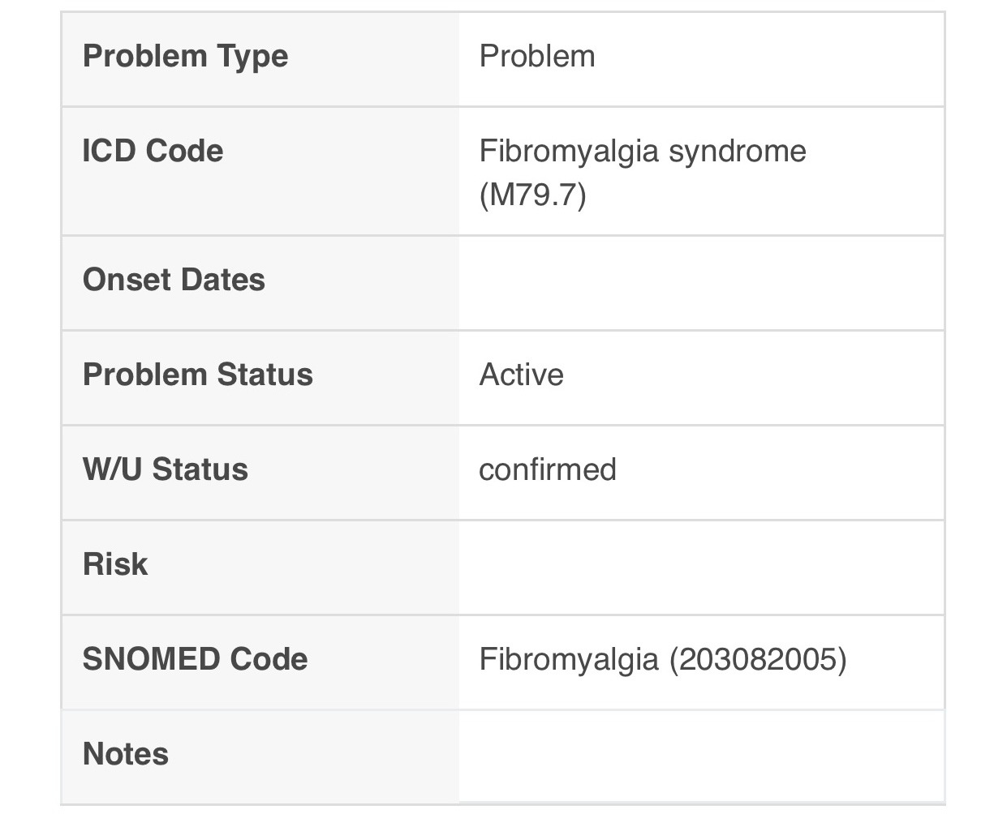The image size is (1007, 814).
Task: Click the ICD Code label
Action: pyautogui.click(x=153, y=151)
